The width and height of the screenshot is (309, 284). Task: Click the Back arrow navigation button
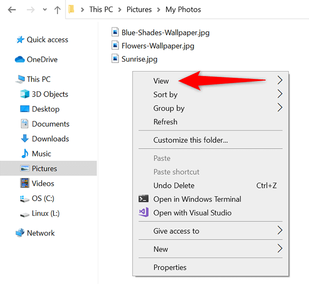(x=10, y=9)
